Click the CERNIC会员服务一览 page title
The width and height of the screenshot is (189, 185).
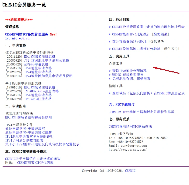pyautogui.click(x=24, y=5)
